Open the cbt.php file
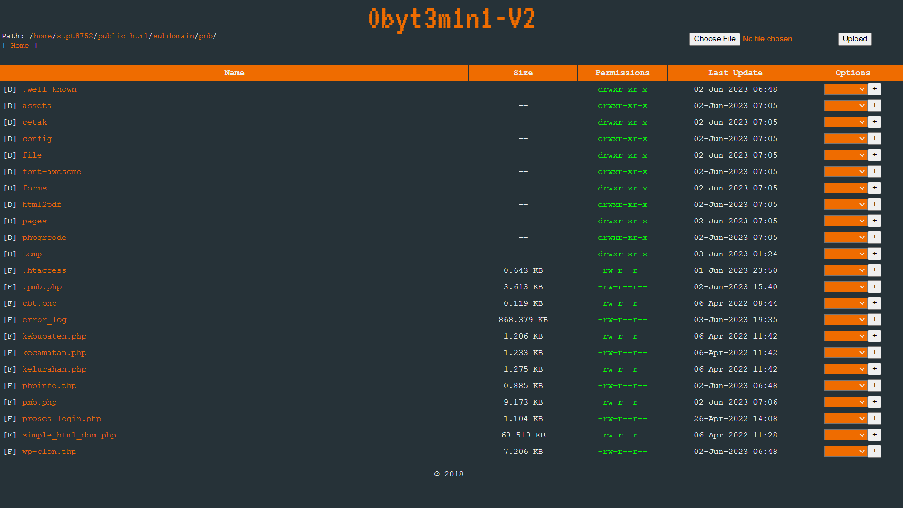903x508 pixels. click(40, 303)
